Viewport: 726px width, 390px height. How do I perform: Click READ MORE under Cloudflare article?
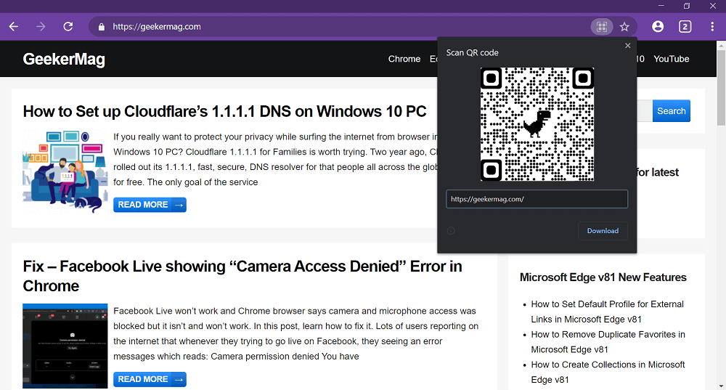tap(150, 205)
